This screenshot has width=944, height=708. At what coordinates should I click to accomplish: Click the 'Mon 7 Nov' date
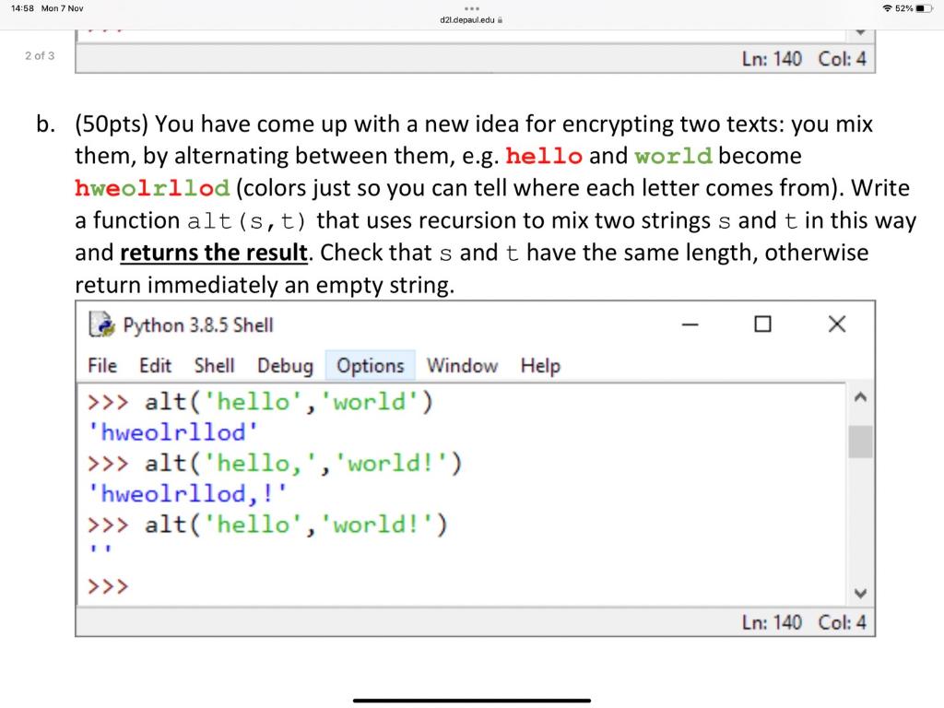point(62,8)
